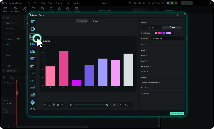Select the widescreen aspect ratio in preview bar
The height and width of the screenshot is (129, 214).
pyautogui.click(x=53, y=105)
